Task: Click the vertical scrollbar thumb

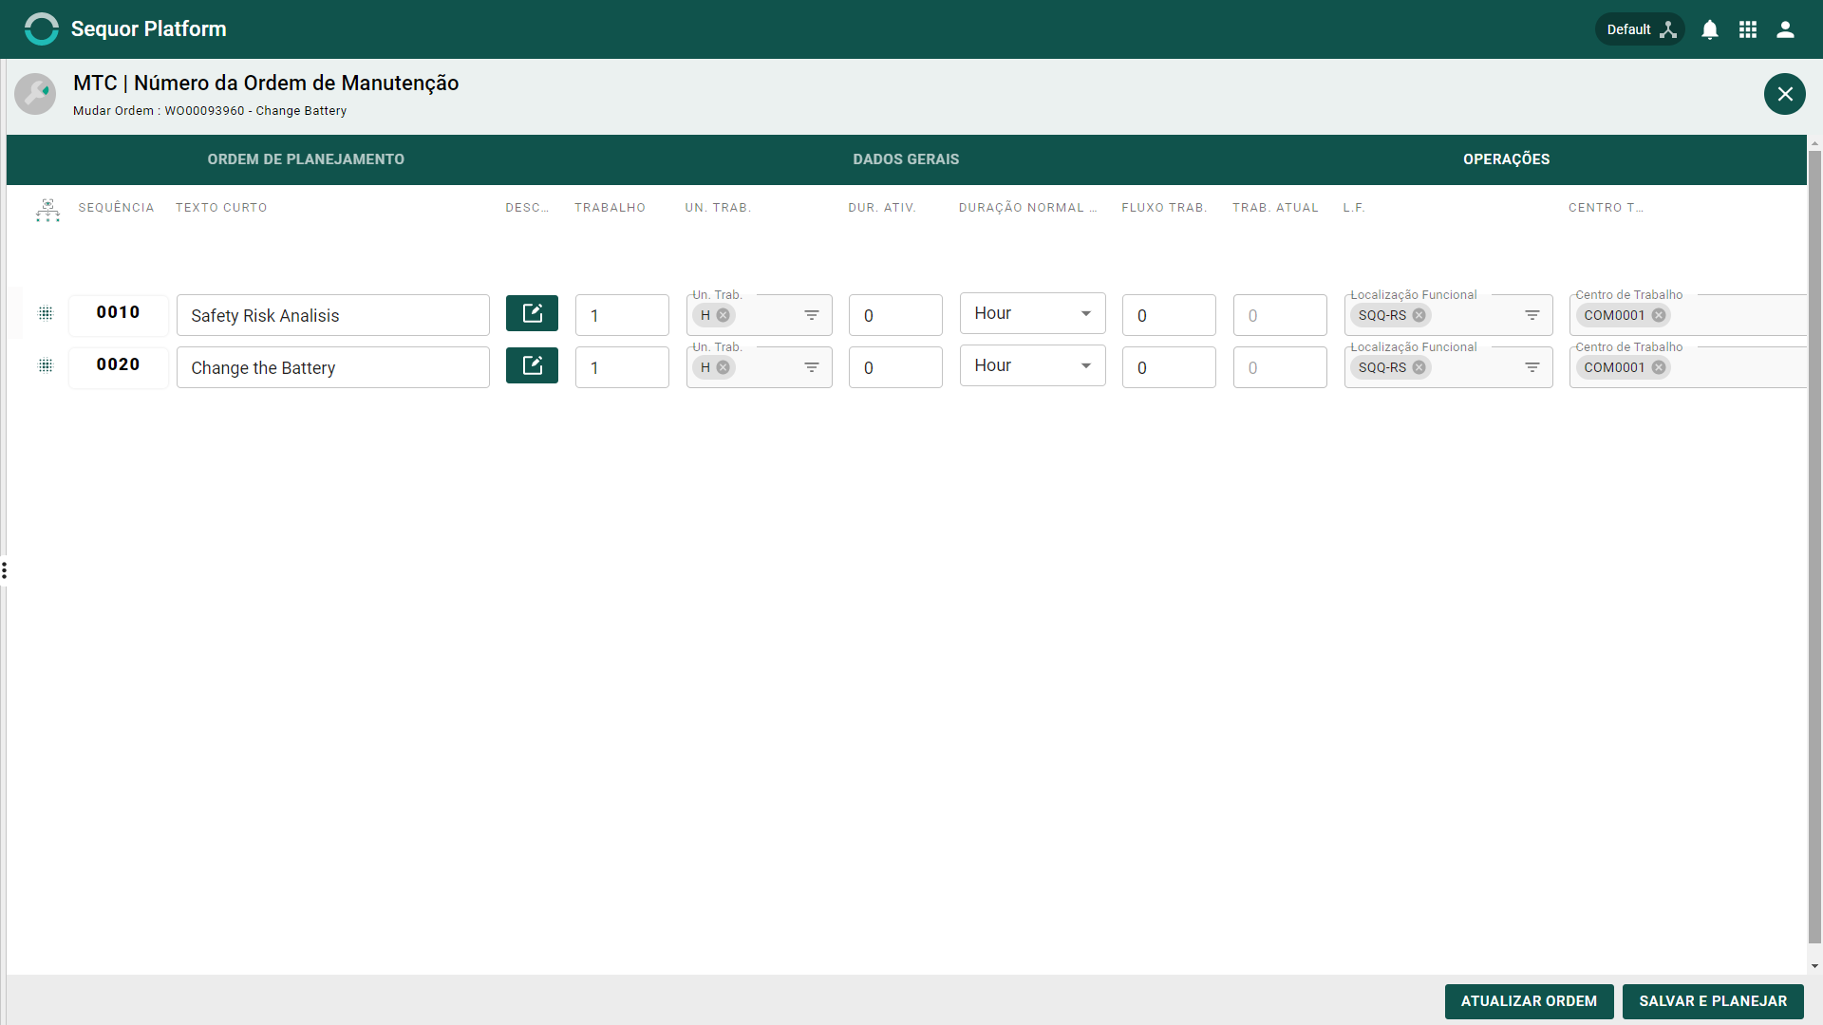Action: pos(1814,547)
